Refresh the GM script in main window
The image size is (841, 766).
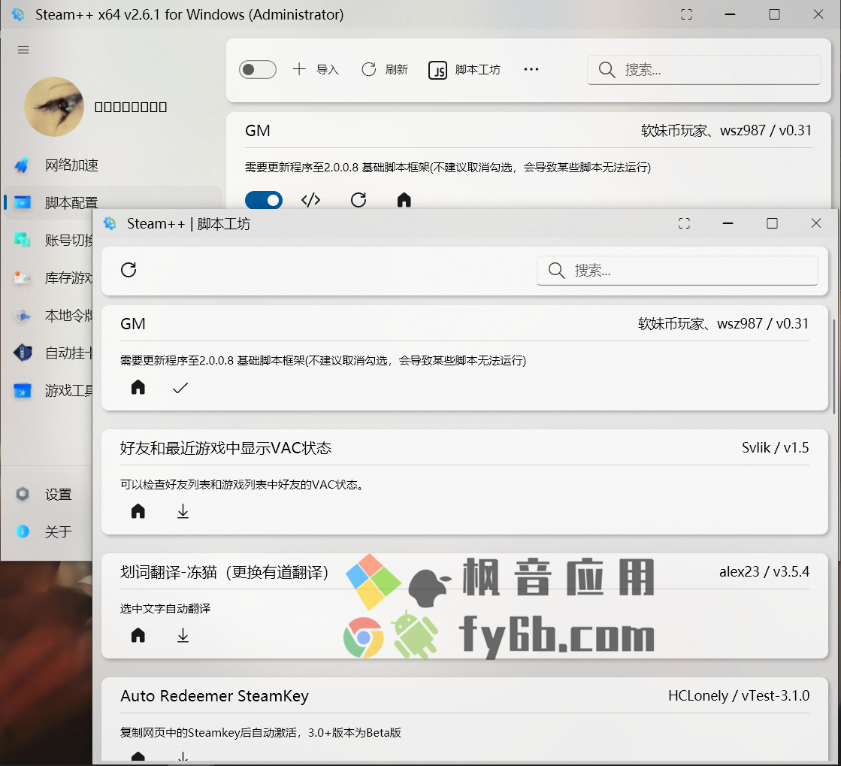(x=358, y=200)
